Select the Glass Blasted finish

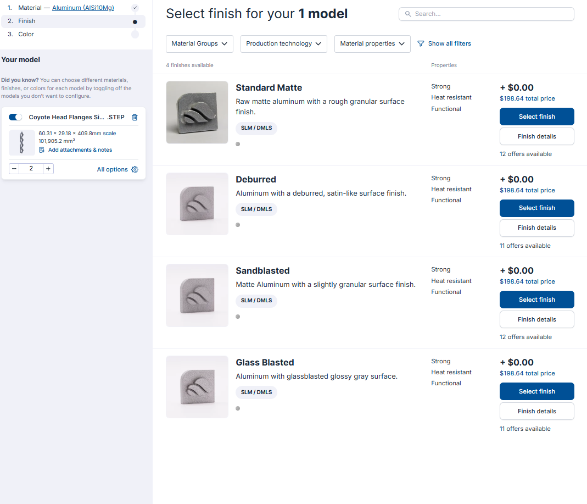click(537, 391)
